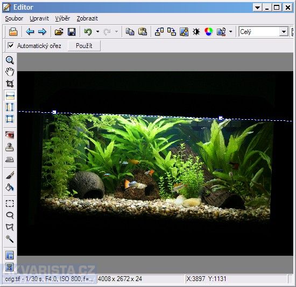Select the Magic wand selection tool
The image size is (296, 287).
pyautogui.click(x=10, y=239)
